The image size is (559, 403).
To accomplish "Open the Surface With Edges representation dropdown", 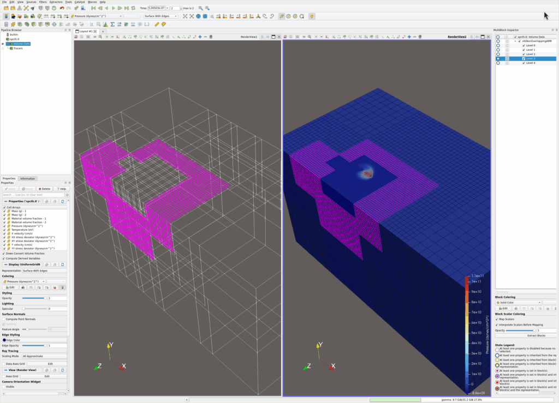I will pos(161,16).
